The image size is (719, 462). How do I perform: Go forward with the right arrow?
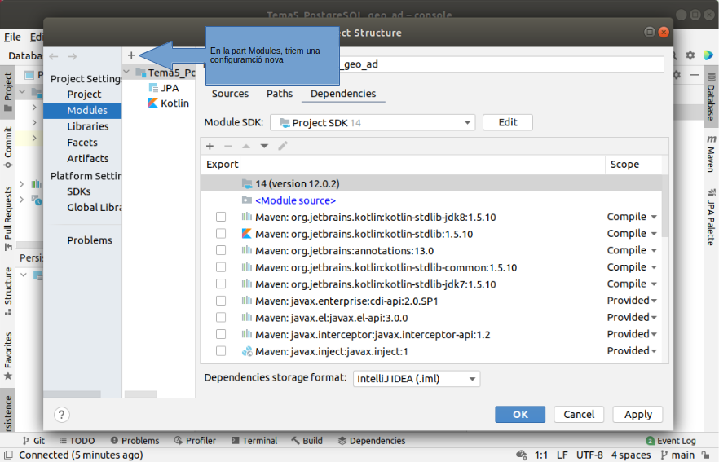[x=72, y=56]
